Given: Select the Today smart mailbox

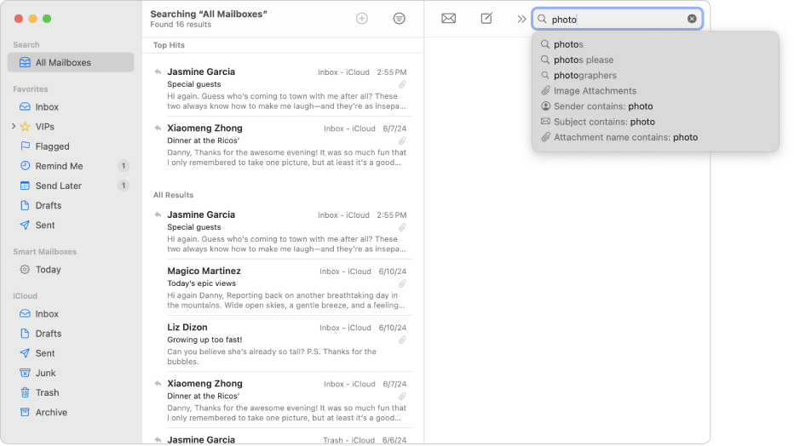Looking at the screenshot, I should pyautogui.click(x=48, y=269).
